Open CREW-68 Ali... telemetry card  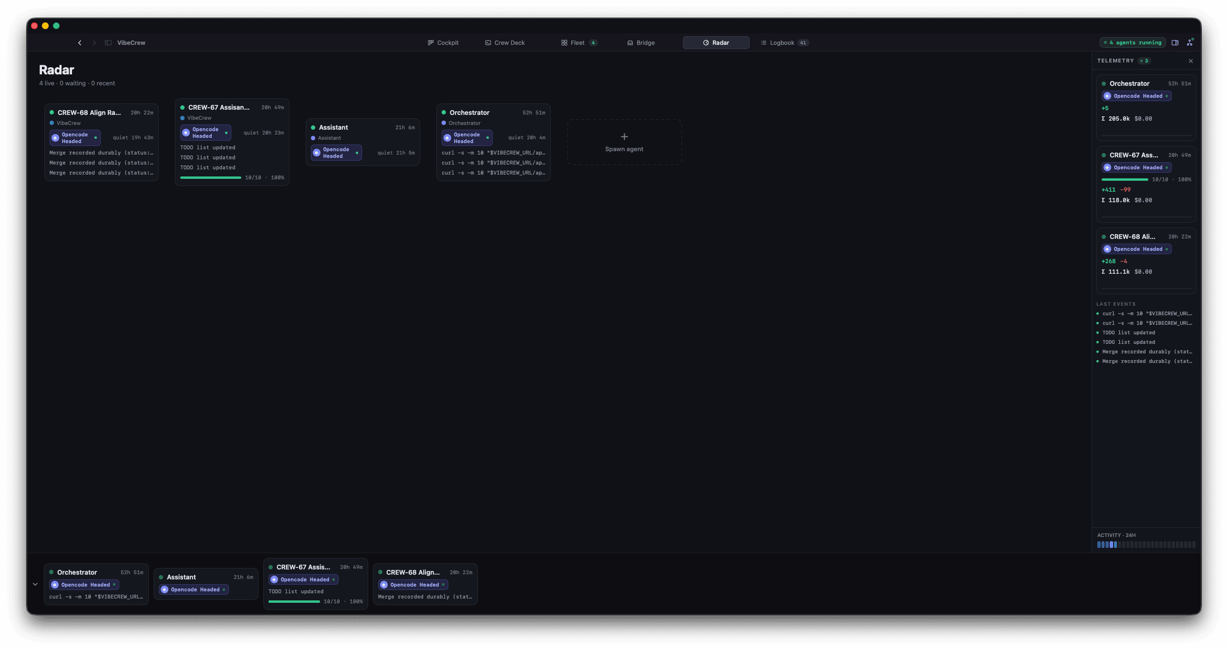click(x=1146, y=260)
